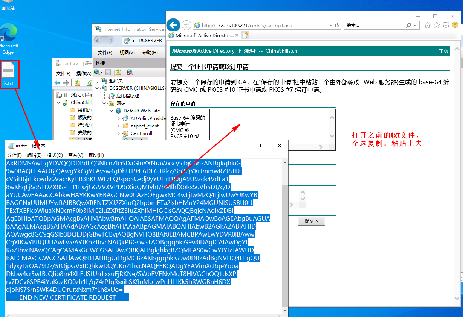This screenshot has height=317, width=463.
Task: Open 文件(F) menu in certsrv window
Action: [x=63, y=74]
